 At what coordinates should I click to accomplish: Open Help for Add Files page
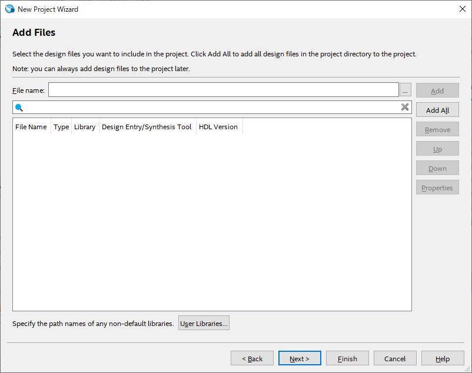pyautogui.click(x=443, y=358)
